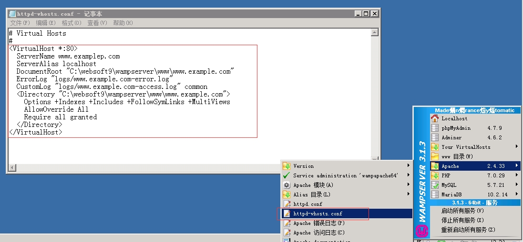The height and width of the screenshot is (242, 523).
Task: Open the 格式(O) menu in Notepad
Action: tap(72, 23)
